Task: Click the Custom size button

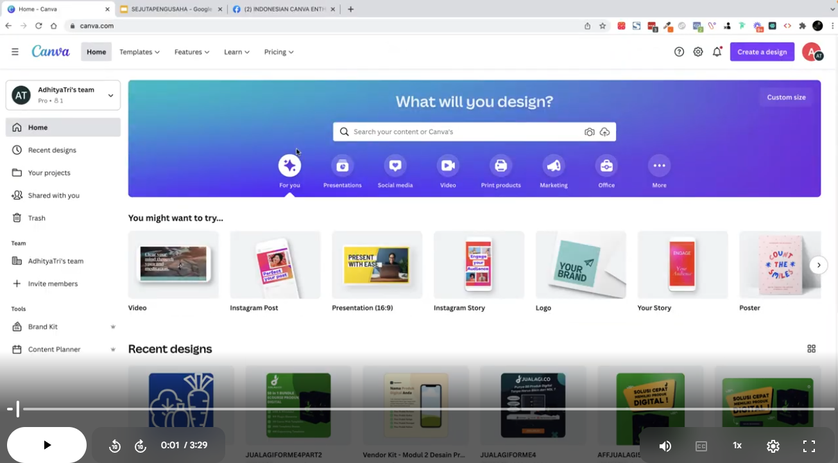Action: click(786, 98)
